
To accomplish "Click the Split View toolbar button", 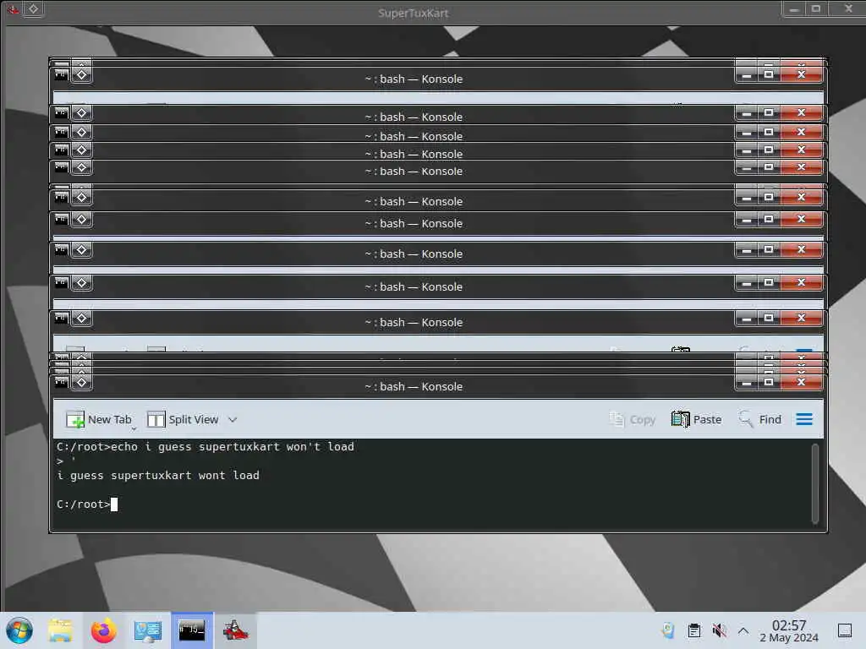I will 183,419.
